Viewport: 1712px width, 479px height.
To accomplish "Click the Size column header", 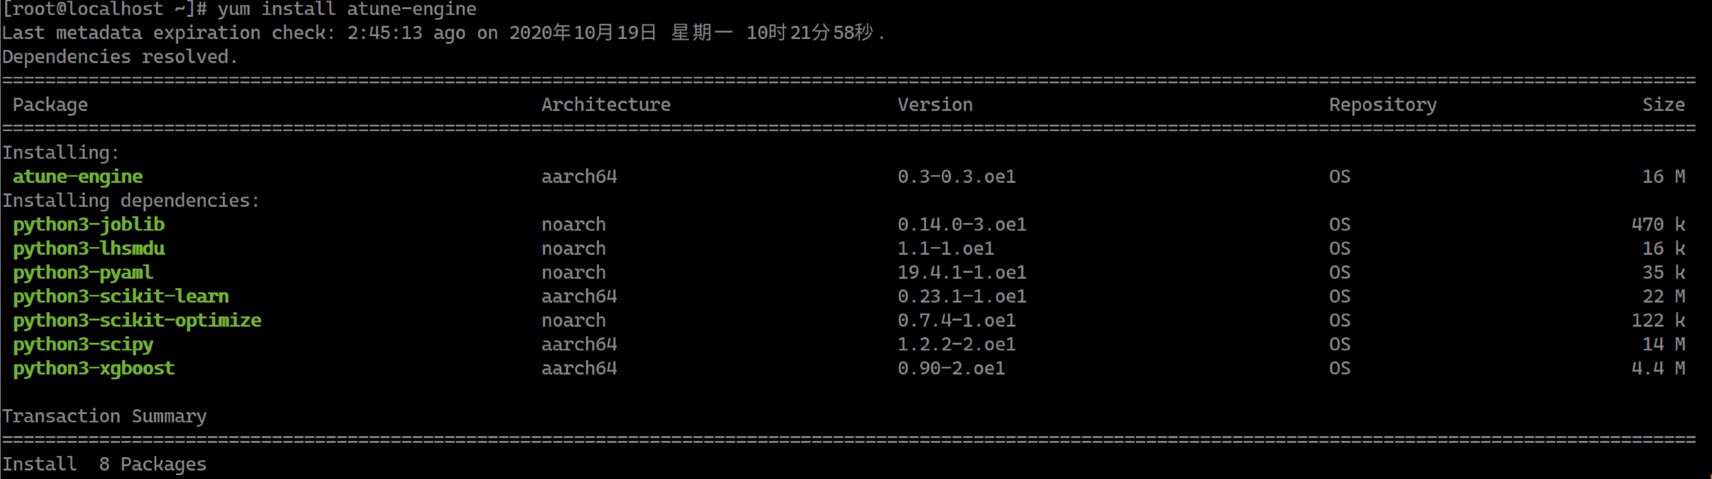I will point(1663,105).
